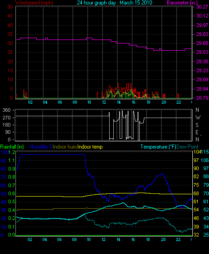Click the Windspeed (mph) legend label
The width and height of the screenshot is (209, 254).
click(x=34, y=3)
